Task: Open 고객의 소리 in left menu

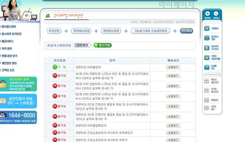Action: 8,70
